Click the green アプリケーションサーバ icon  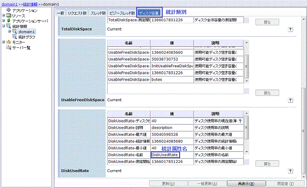pyautogui.click(x=9, y=21)
